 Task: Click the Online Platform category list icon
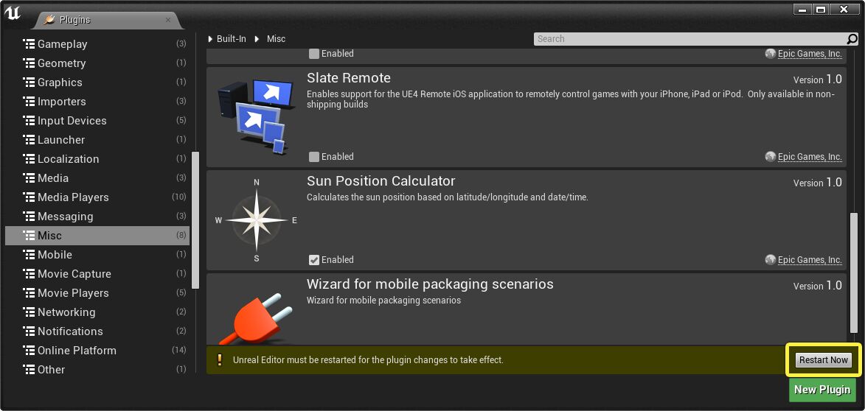tap(29, 351)
